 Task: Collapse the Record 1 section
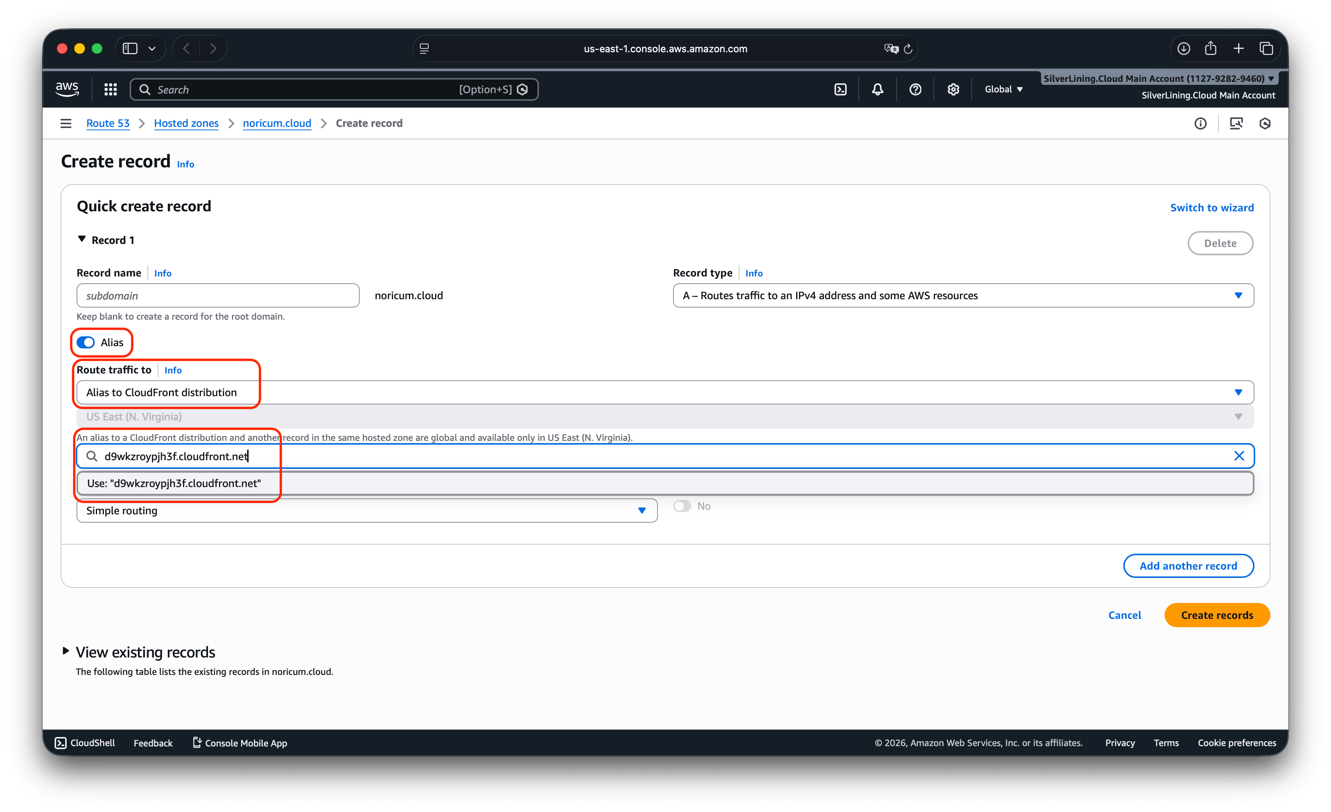coord(82,240)
